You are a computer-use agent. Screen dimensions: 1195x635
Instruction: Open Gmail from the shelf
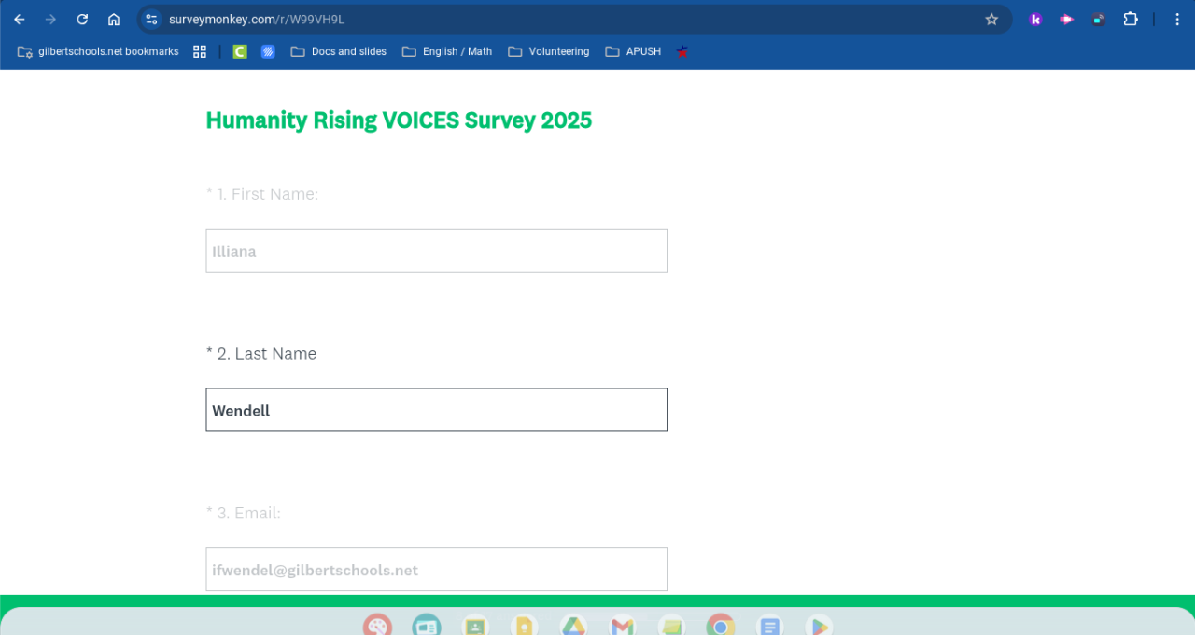[623, 625]
